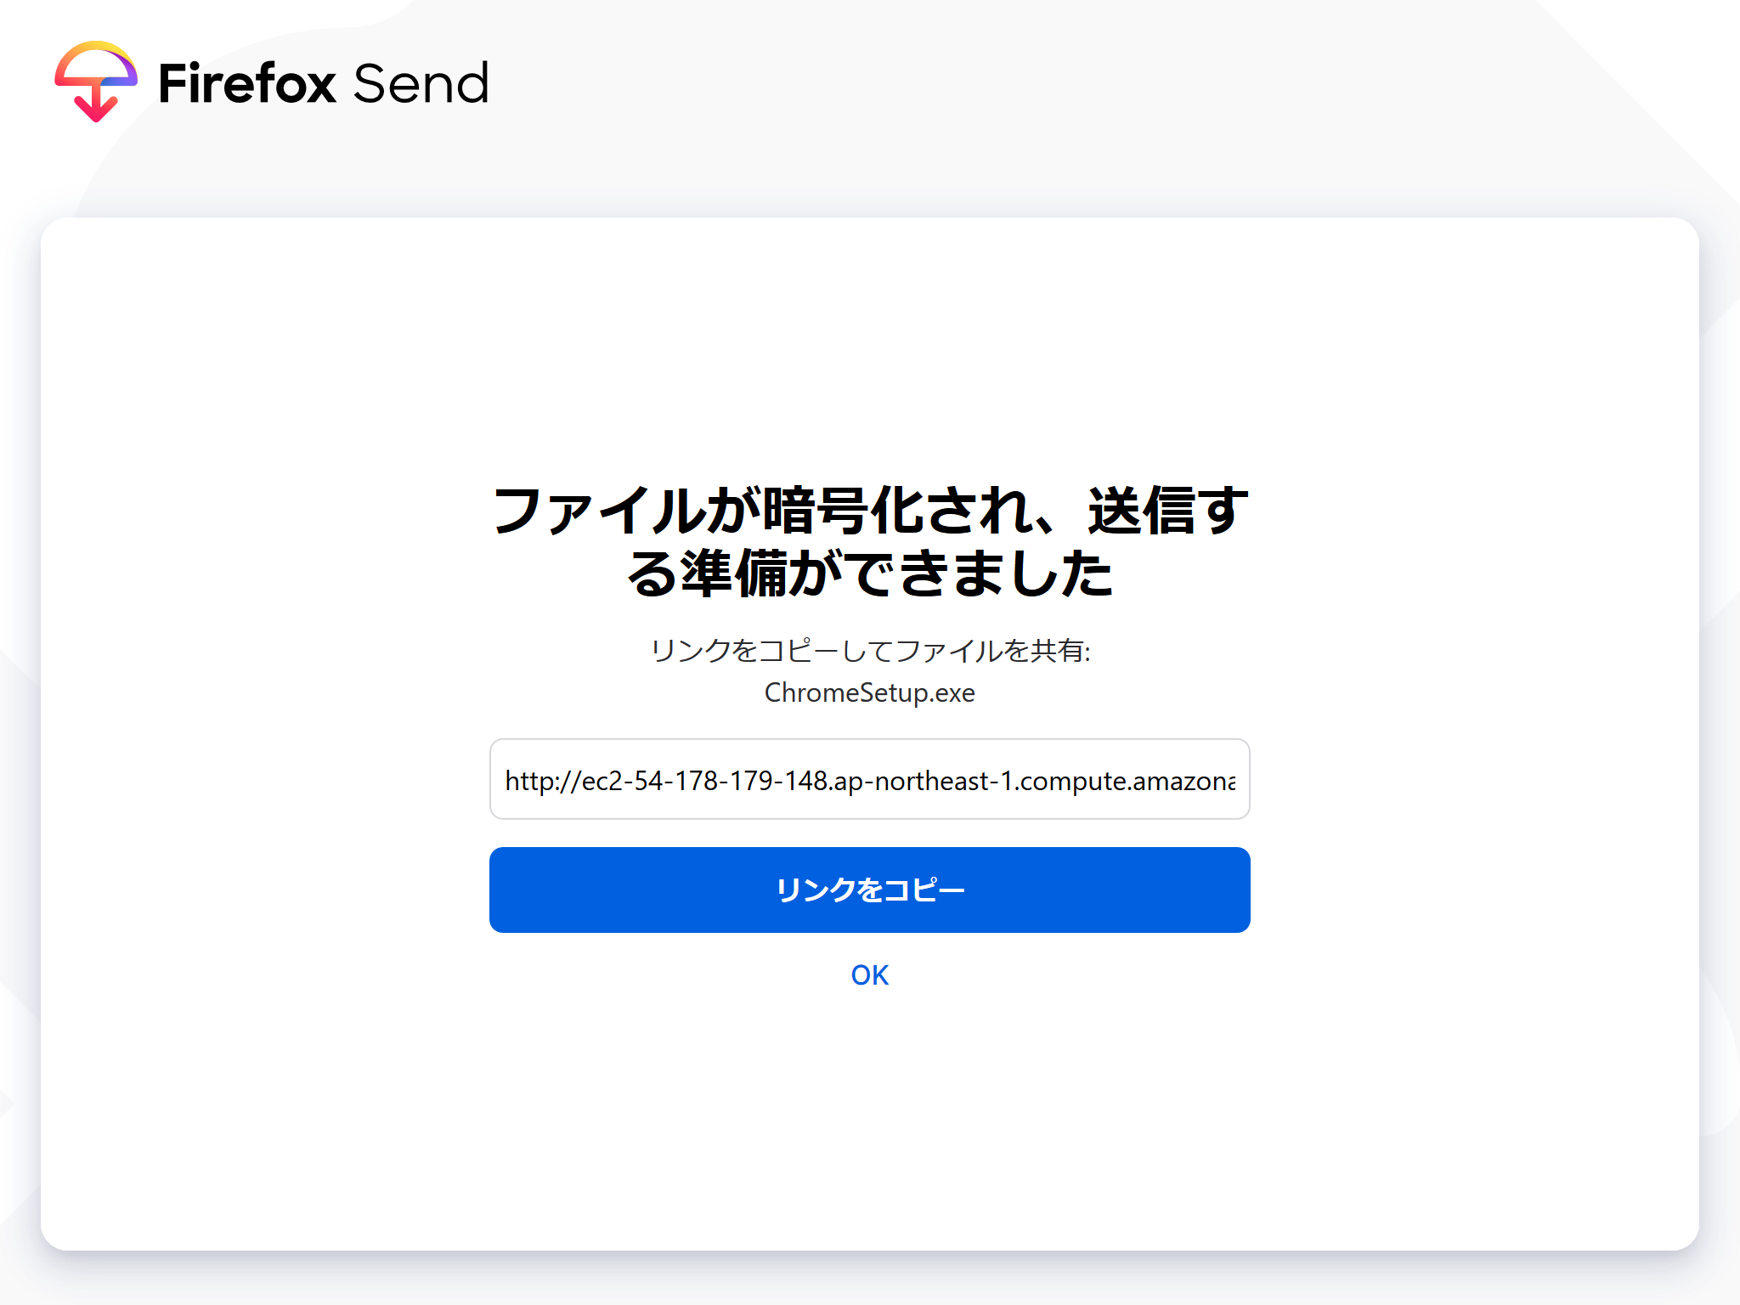Click the ChromeSetup.exe file name
Image resolution: width=1740 pixels, height=1305 pixels.
pos(869,692)
